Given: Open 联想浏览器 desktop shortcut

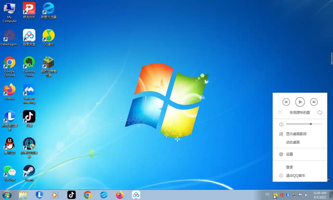Looking at the screenshot, I should click(x=49, y=11).
